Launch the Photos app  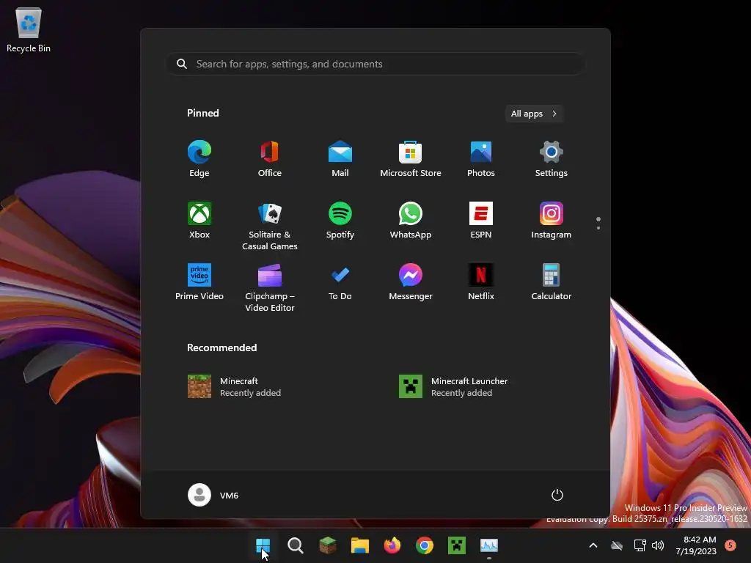tap(481, 159)
